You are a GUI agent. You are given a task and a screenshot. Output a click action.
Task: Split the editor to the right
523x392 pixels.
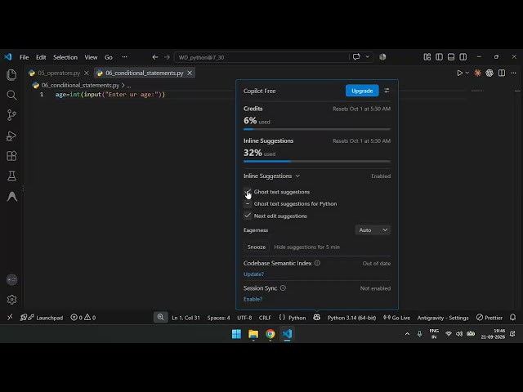pos(502,73)
